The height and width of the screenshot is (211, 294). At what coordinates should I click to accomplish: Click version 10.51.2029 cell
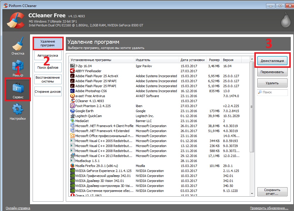(x=231, y=116)
